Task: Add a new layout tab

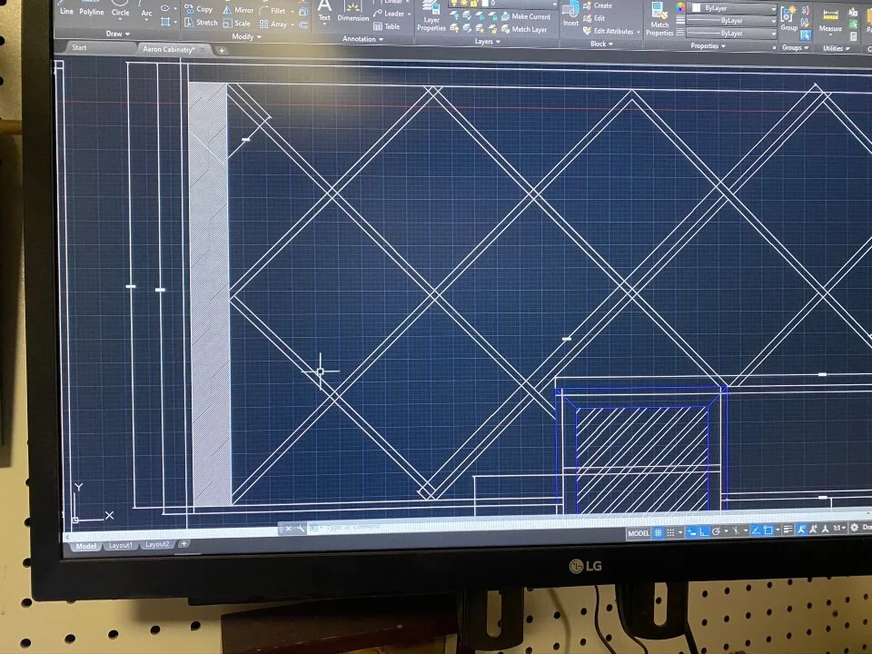Action: [183, 543]
